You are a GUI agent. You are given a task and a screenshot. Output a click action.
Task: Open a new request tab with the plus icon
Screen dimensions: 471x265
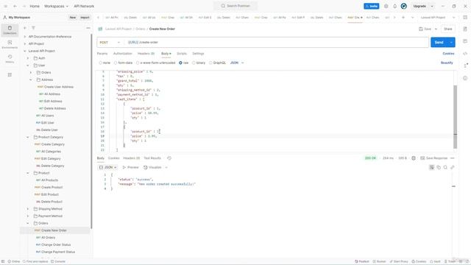[x=403, y=18]
